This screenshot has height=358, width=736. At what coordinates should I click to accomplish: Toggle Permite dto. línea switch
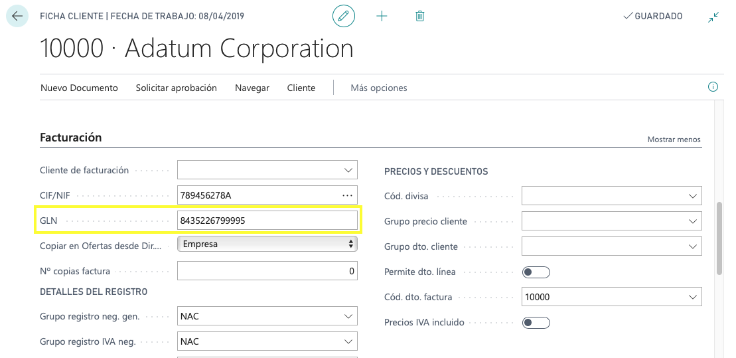pos(536,272)
